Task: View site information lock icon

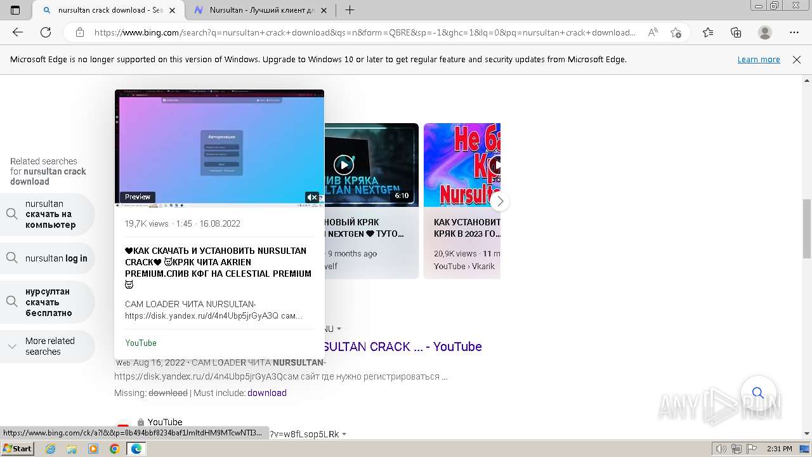Action: pos(79,32)
